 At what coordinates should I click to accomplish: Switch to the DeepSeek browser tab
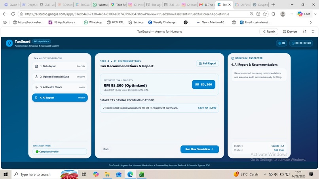coord(29,5)
